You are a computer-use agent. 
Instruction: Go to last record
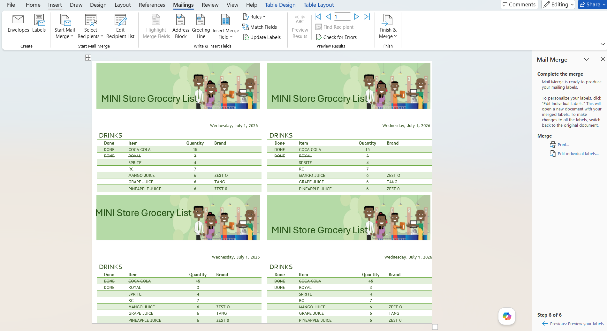(367, 17)
